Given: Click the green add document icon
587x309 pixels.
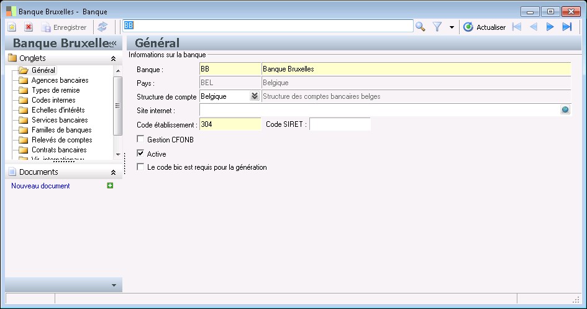Looking at the screenshot, I should pyautogui.click(x=110, y=185).
